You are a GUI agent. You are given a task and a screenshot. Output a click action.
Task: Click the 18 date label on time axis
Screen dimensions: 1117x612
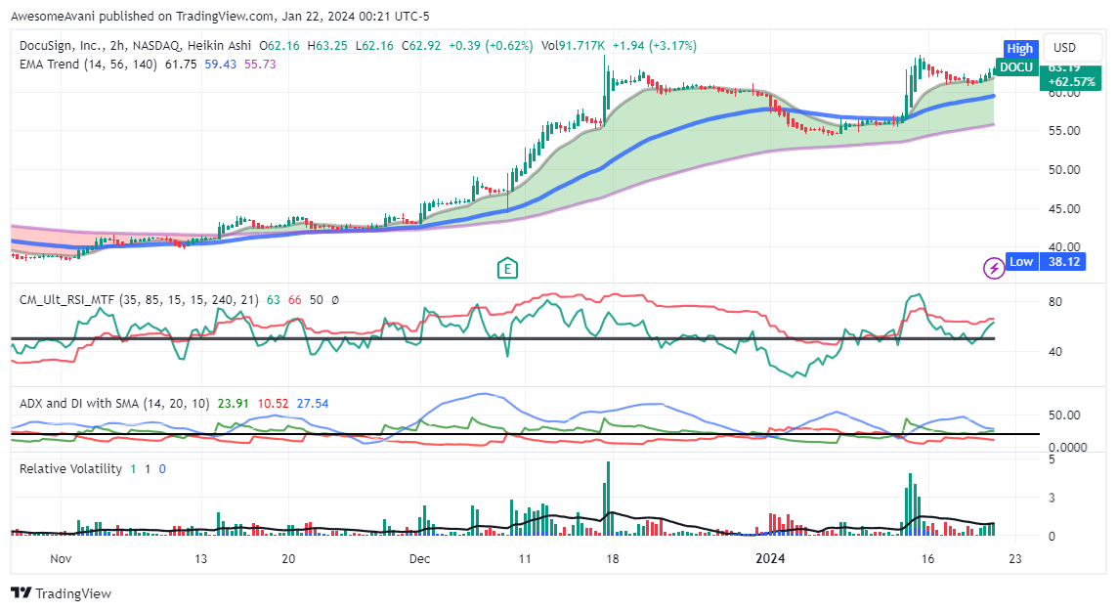tap(612, 558)
